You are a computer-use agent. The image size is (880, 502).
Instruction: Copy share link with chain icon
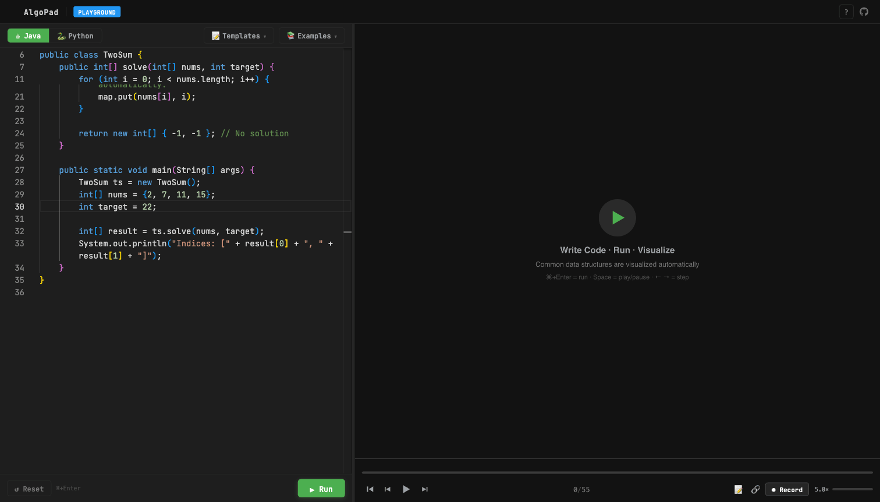coord(755,490)
